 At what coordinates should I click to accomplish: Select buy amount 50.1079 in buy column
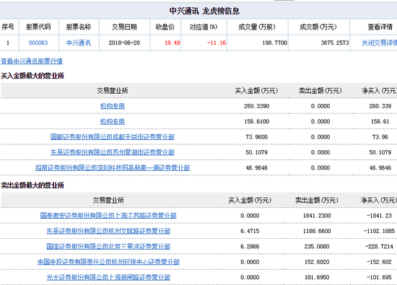(256, 152)
